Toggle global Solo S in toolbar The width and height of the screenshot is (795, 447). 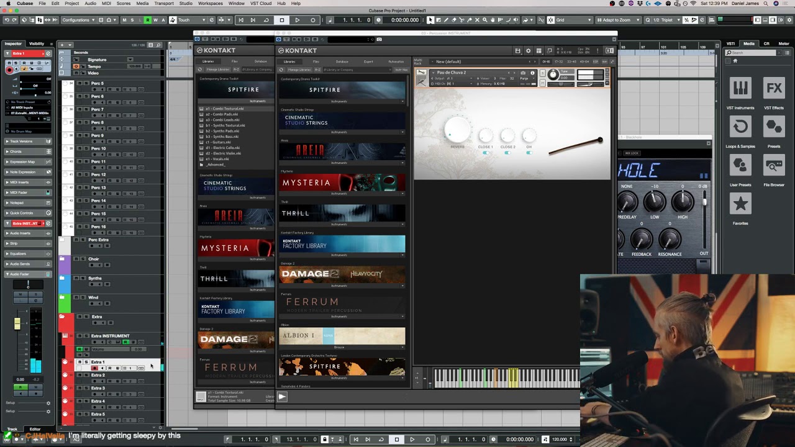132,20
